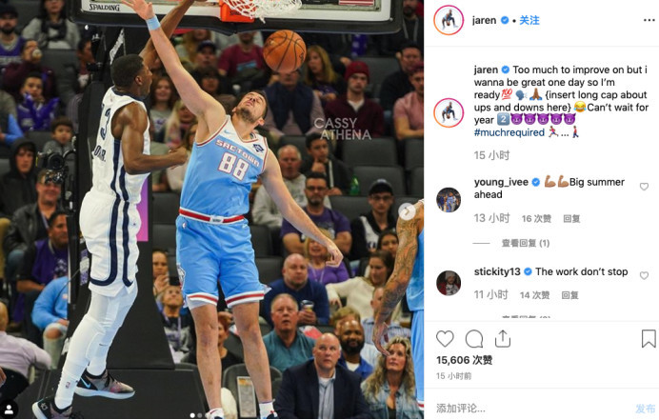Click the 发布 post comment button

click(645, 409)
